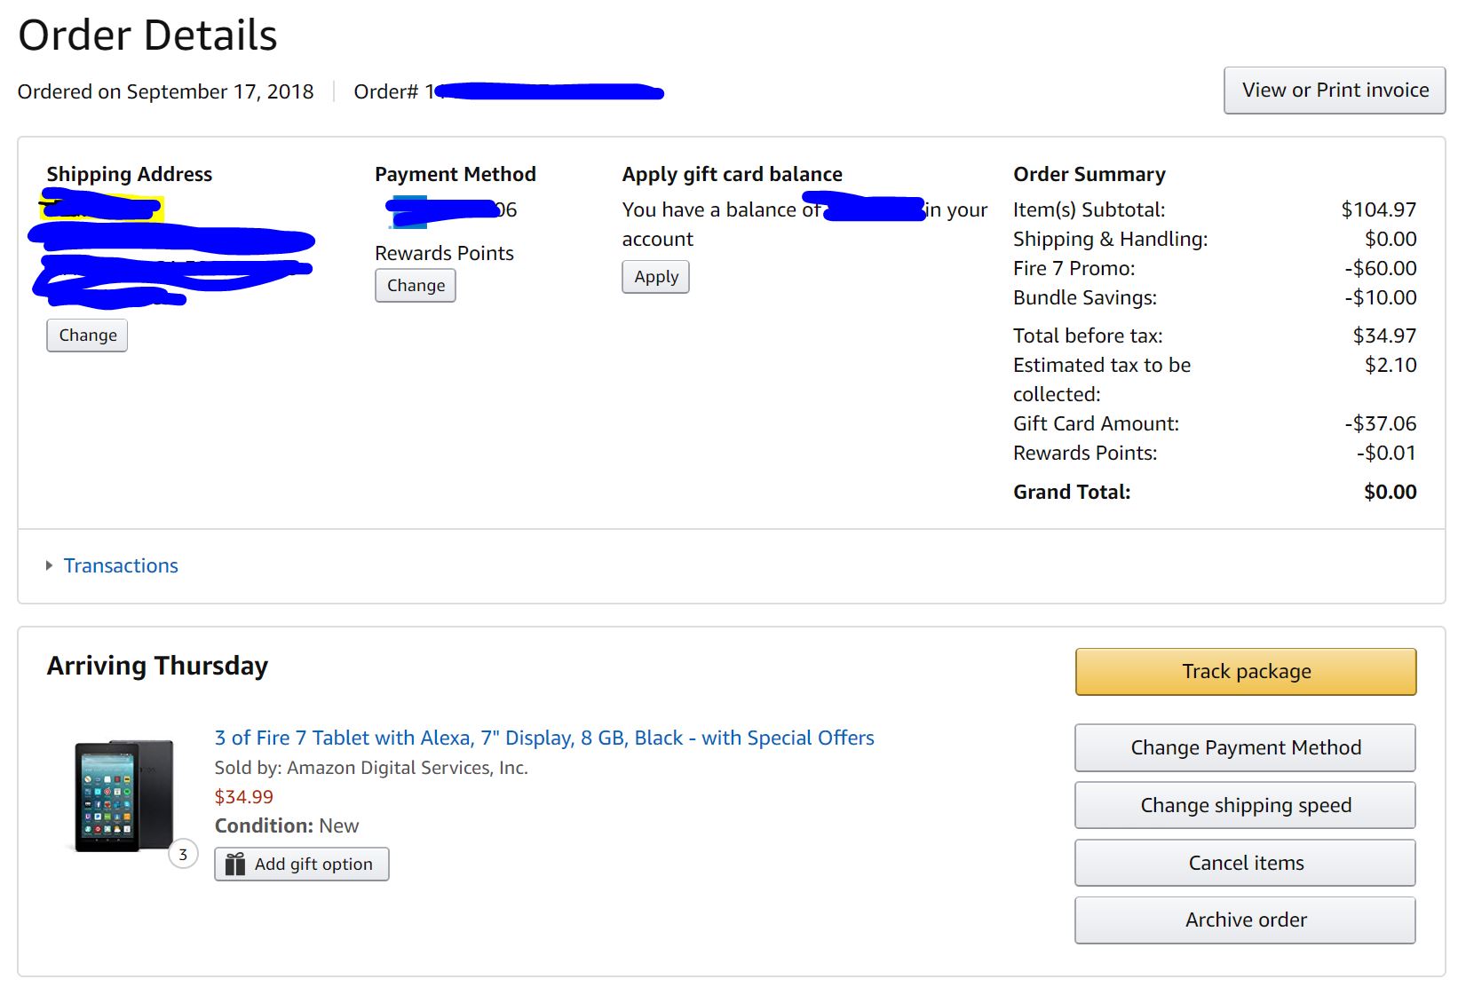Click the Grand Total $0.00 amount
Viewport: 1458px width, 987px height.
(1390, 492)
